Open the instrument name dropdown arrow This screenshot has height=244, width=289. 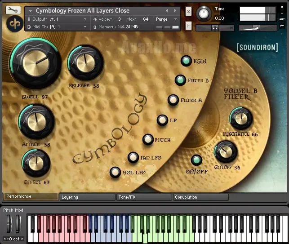click(30, 11)
